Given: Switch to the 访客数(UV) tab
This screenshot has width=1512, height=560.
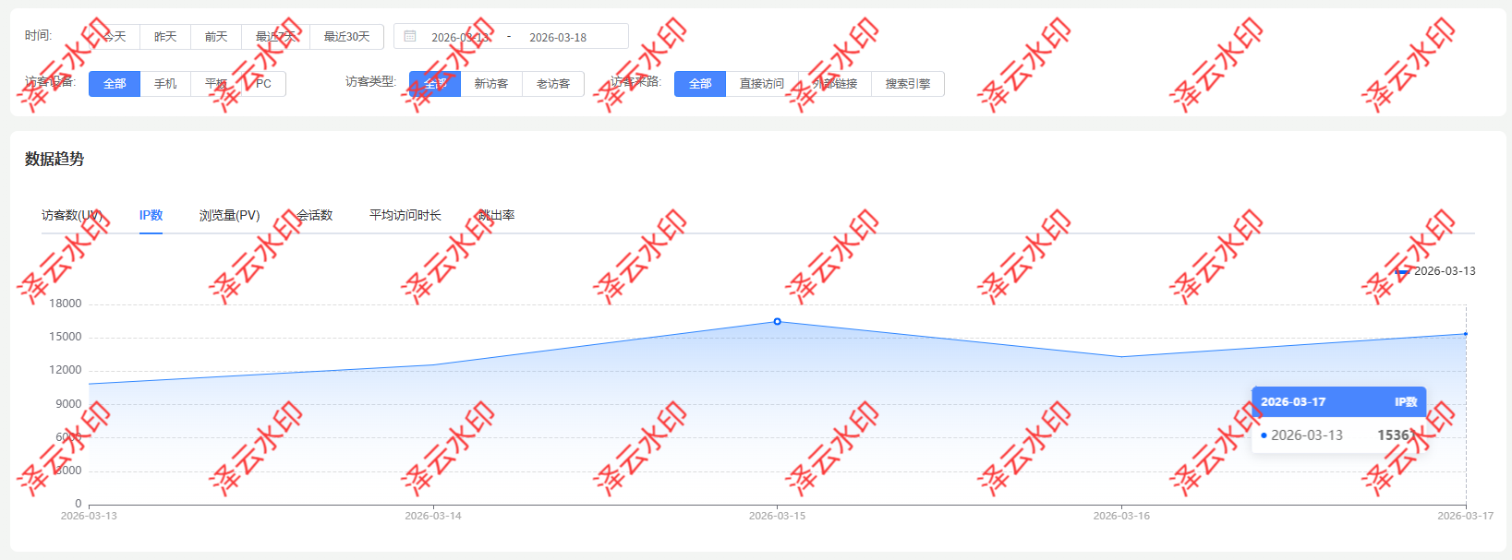Looking at the screenshot, I should coord(72,215).
